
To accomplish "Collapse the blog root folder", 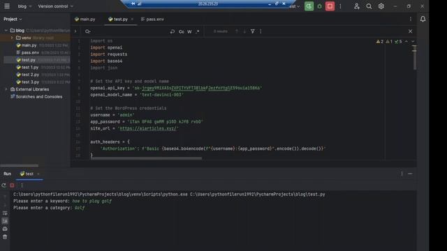I will click(6, 31).
